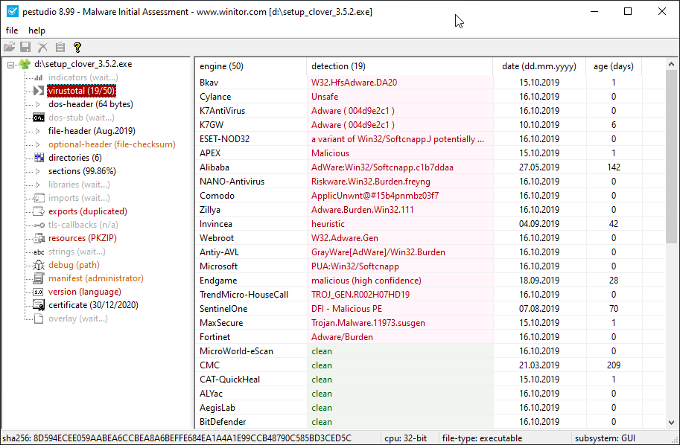Click the save floppy disk toolbar icon
Image resolution: width=680 pixels, height=445 pixels.
[x=25, y=47]
